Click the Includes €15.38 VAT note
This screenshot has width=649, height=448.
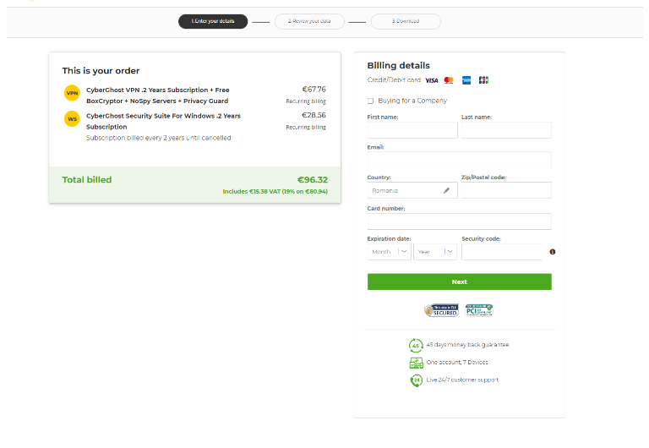point(275,191)
